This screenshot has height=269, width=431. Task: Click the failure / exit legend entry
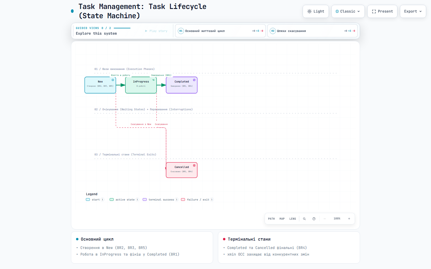click(197, 200)
